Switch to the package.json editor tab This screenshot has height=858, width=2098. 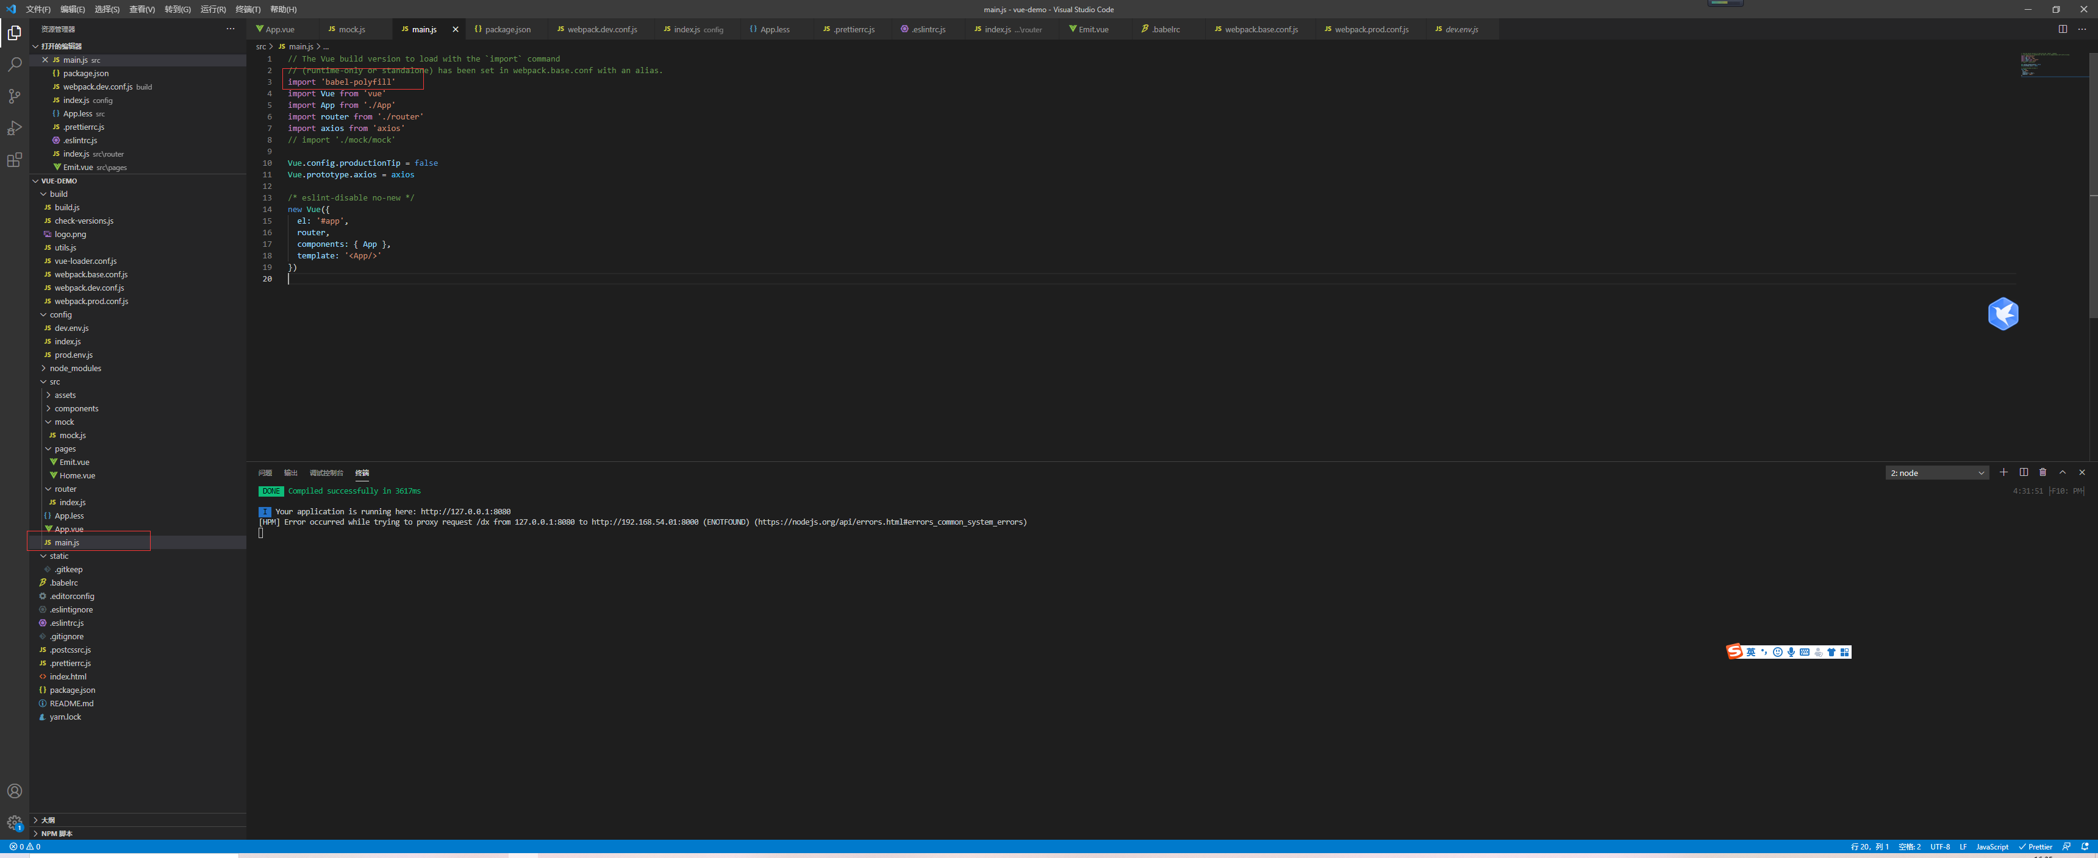[x=507, y=29]
